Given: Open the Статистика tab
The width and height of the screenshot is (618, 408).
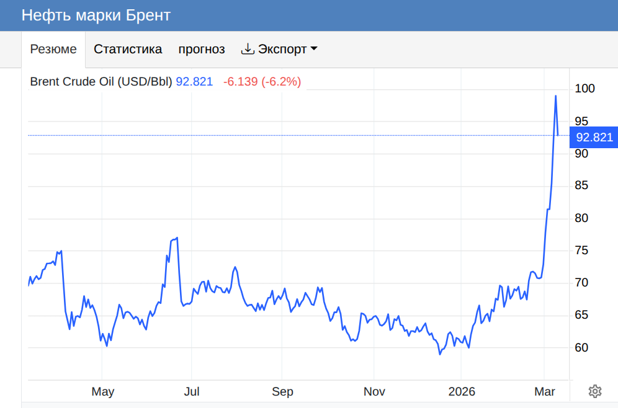Looking at the screenshot, I should (128, 49).
